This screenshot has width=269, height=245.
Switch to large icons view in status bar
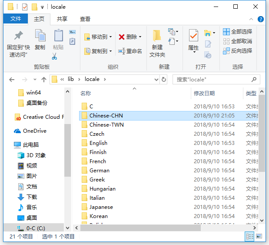(259, 236)
